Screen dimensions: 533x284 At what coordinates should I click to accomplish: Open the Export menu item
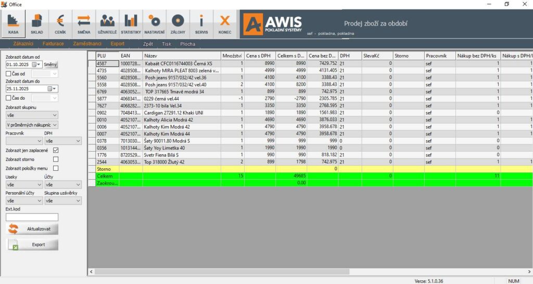(117, 44)
